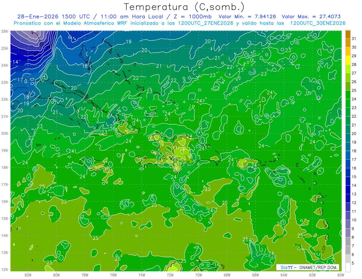Screen dimensions: 362x279
Task: Click the orange legend band between 30 and 31
Action: coord(348,43)
